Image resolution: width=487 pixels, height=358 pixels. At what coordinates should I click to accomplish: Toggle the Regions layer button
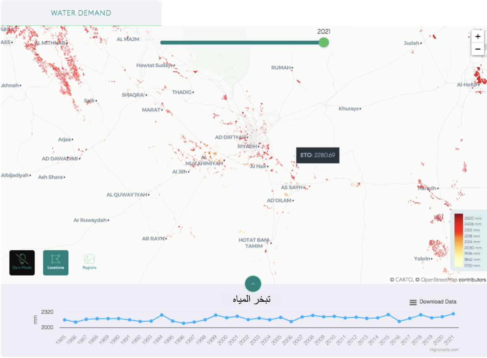89,263
